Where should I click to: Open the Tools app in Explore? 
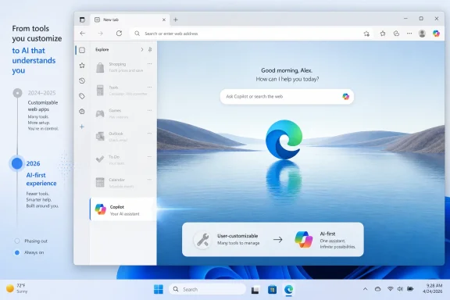pos(123,91)
